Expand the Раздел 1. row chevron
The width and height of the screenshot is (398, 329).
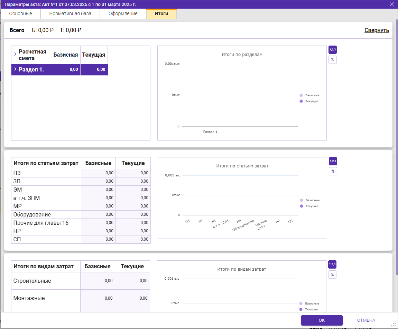(15, 69)
